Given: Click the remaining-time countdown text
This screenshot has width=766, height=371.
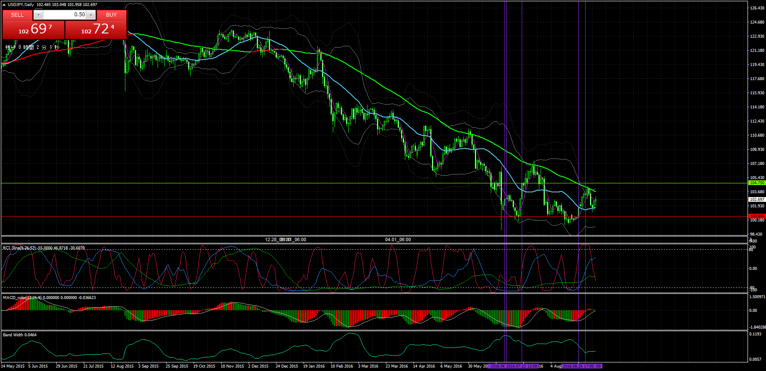Looking at the screenshot, I should (x=32, y=47).
